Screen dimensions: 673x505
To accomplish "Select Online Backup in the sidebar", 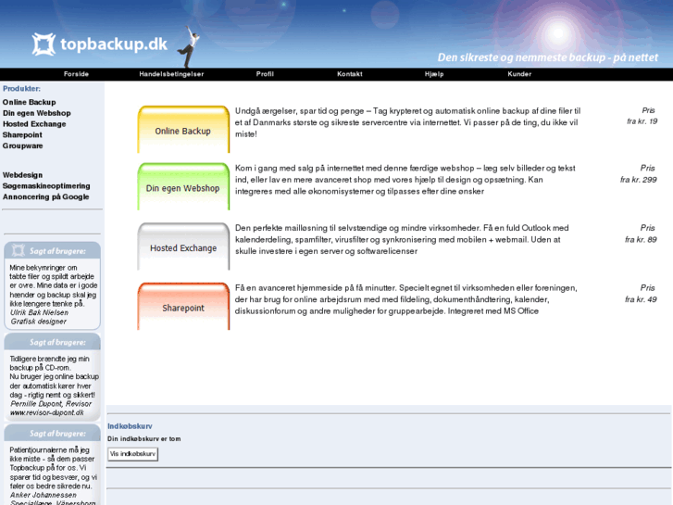I will click(30, 102).
